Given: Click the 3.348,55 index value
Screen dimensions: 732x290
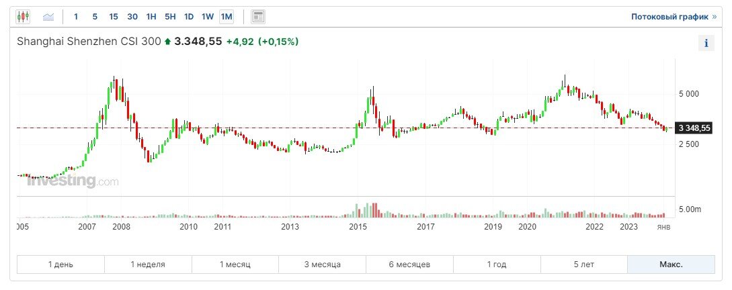Looking at the screenshot, I should 198,42.
